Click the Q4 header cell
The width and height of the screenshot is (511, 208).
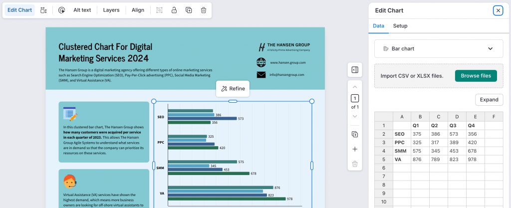point(476,126)
